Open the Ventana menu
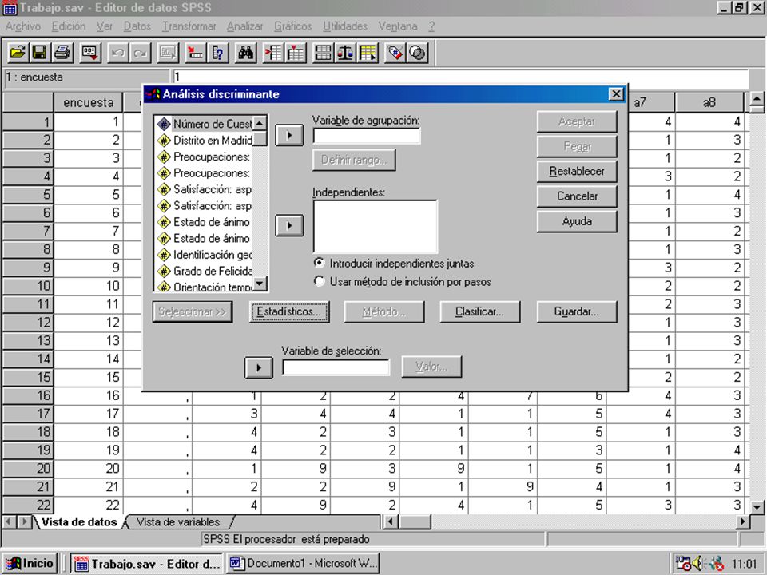This screenshot has width=767, height=575. click(397, 26)
